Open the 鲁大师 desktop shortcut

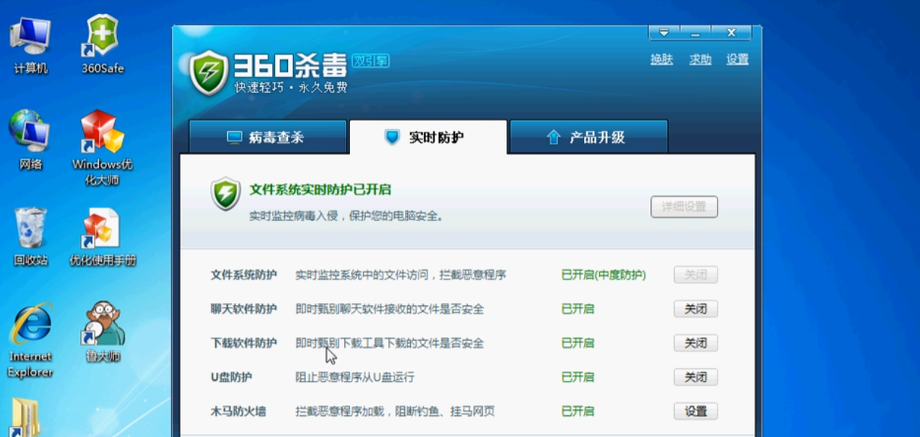(x=103, y=333)
